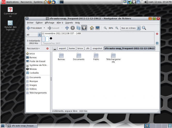
Task: Close the Raccourcis side panel
Action: coord(47,48)
